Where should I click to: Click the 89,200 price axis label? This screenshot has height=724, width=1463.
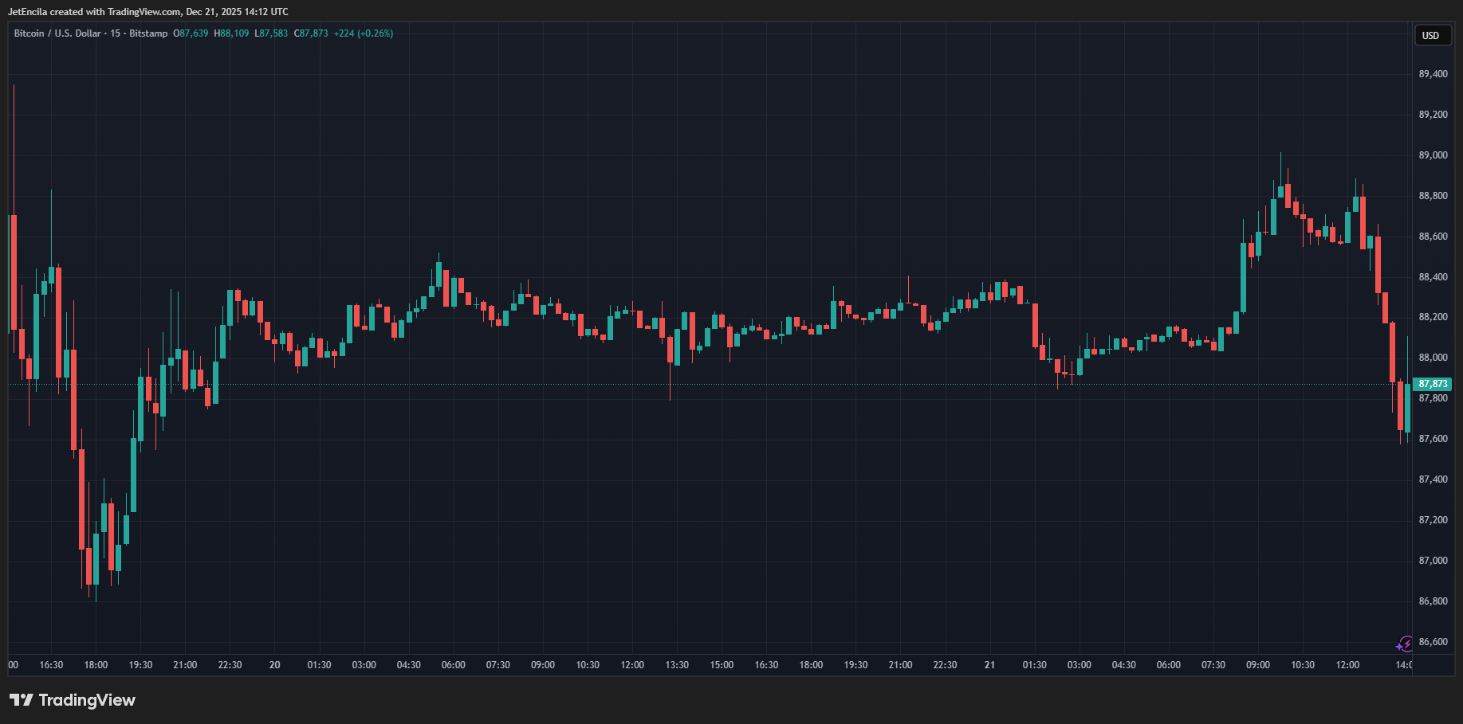point(1433,115)
